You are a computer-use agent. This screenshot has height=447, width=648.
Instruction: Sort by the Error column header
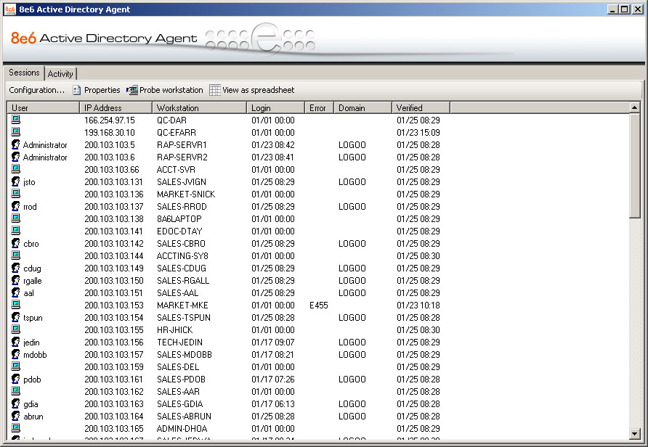(x=319, y=107)
